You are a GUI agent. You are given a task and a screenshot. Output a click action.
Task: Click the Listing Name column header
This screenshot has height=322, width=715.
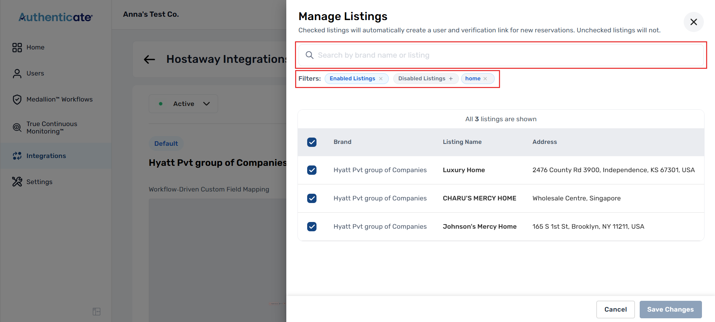[x=462, y=142]
